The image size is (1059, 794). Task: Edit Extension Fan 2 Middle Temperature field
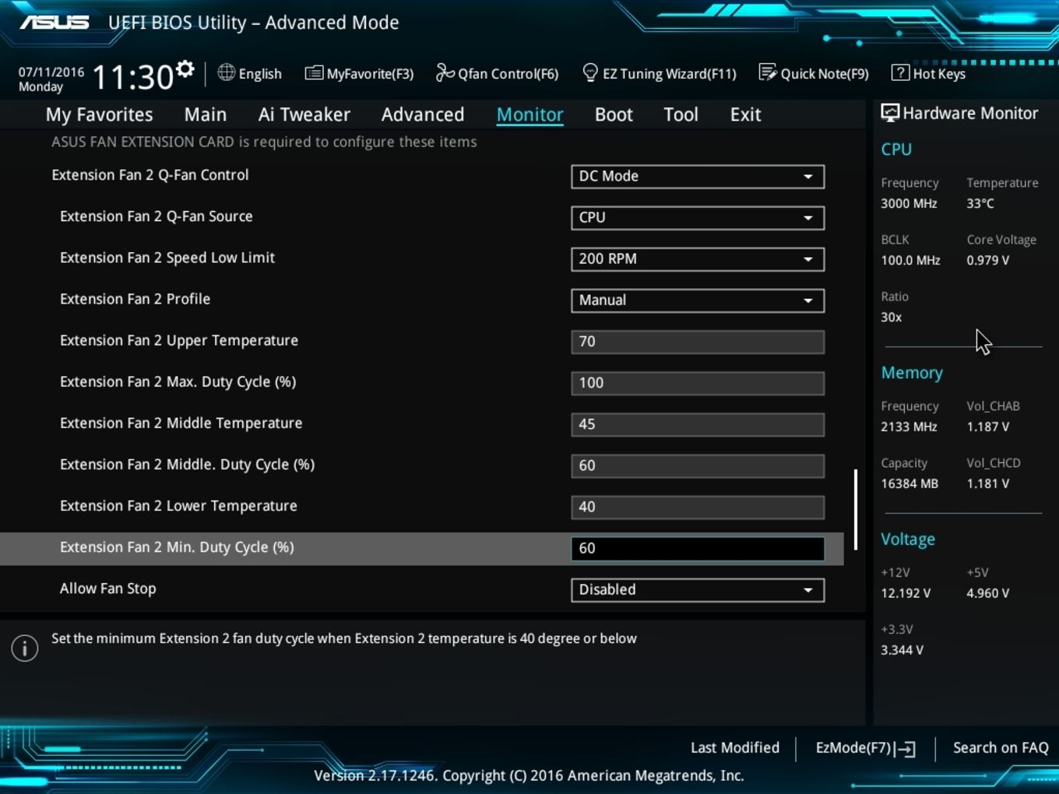[x=698, y=424]
